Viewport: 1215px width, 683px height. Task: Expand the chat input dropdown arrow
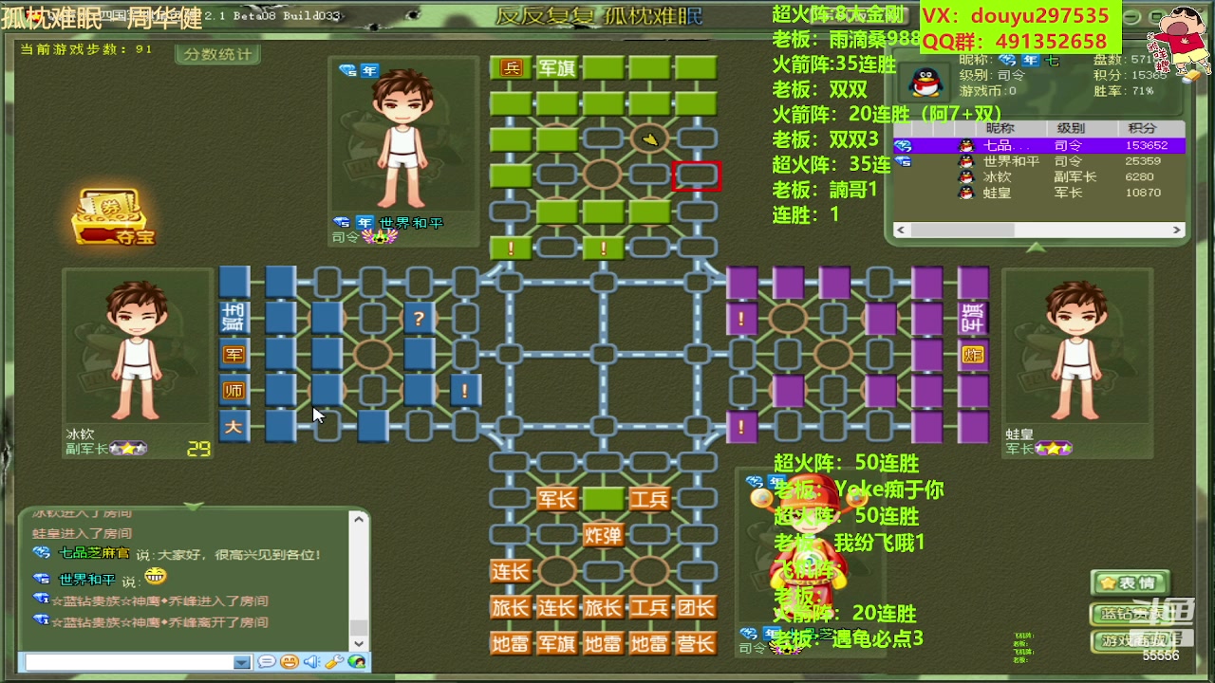tap(242, 662)
